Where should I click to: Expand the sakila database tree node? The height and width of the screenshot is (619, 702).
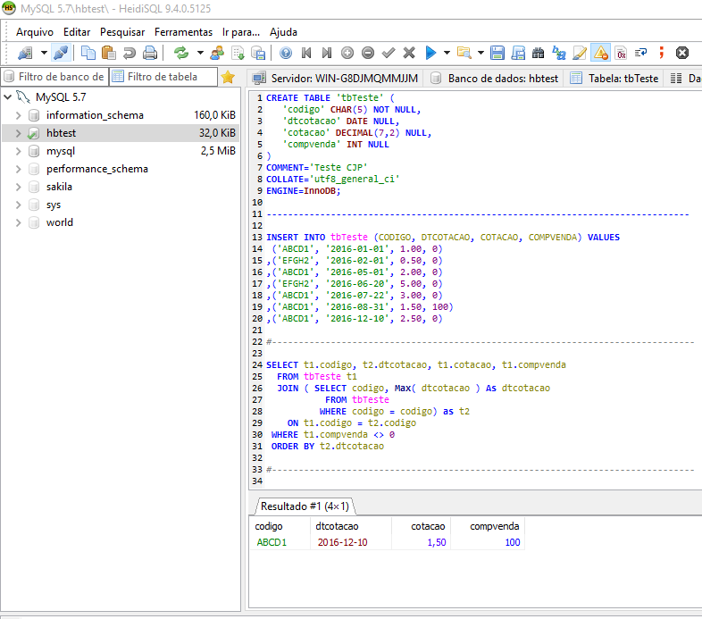pyautogui.click(x=19, y=187)
